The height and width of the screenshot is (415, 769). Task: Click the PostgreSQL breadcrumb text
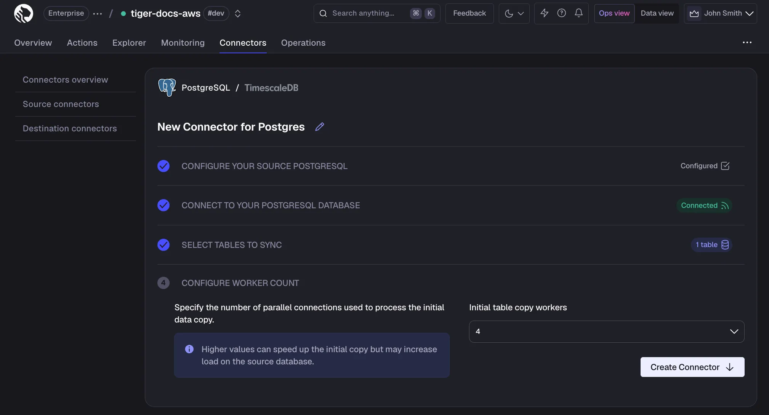(x=206, y=88)
